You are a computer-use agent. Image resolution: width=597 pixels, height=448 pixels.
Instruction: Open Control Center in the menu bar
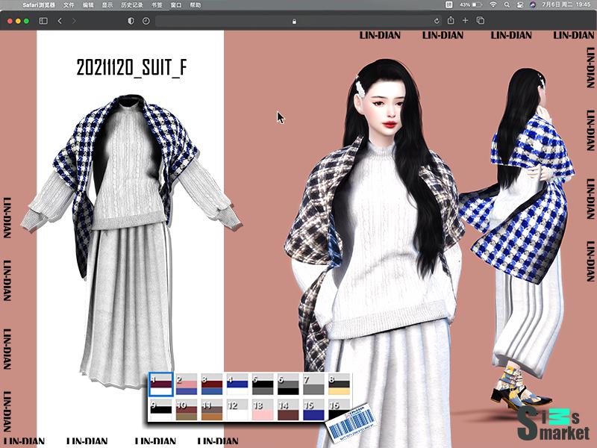519,5
